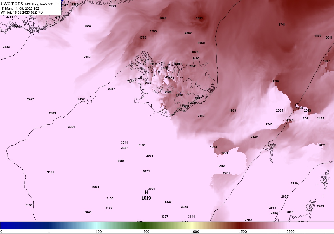Click the 3041 height value
Image resolution: width=334 pixels, height=234 pixels.
[124, 143]
